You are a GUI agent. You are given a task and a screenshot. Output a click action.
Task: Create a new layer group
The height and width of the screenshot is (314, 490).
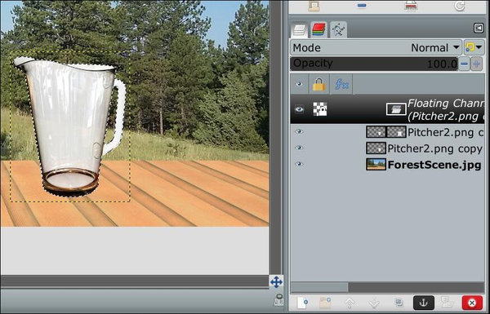click(x=326, y=303)
